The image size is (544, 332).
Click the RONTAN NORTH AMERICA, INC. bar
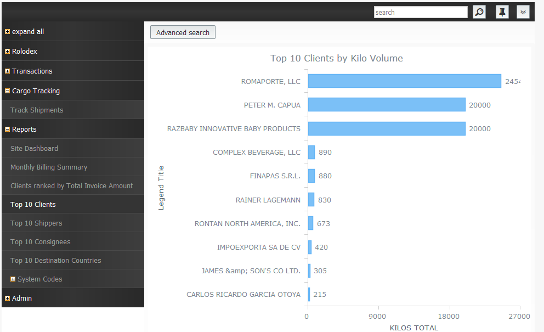tap(310, 223)
